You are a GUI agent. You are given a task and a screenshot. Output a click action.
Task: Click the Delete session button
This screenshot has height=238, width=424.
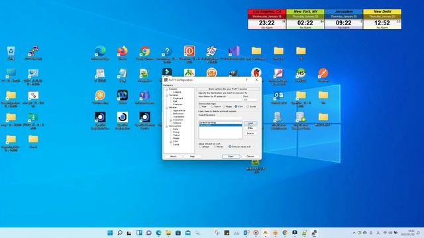tap(250, 134)
